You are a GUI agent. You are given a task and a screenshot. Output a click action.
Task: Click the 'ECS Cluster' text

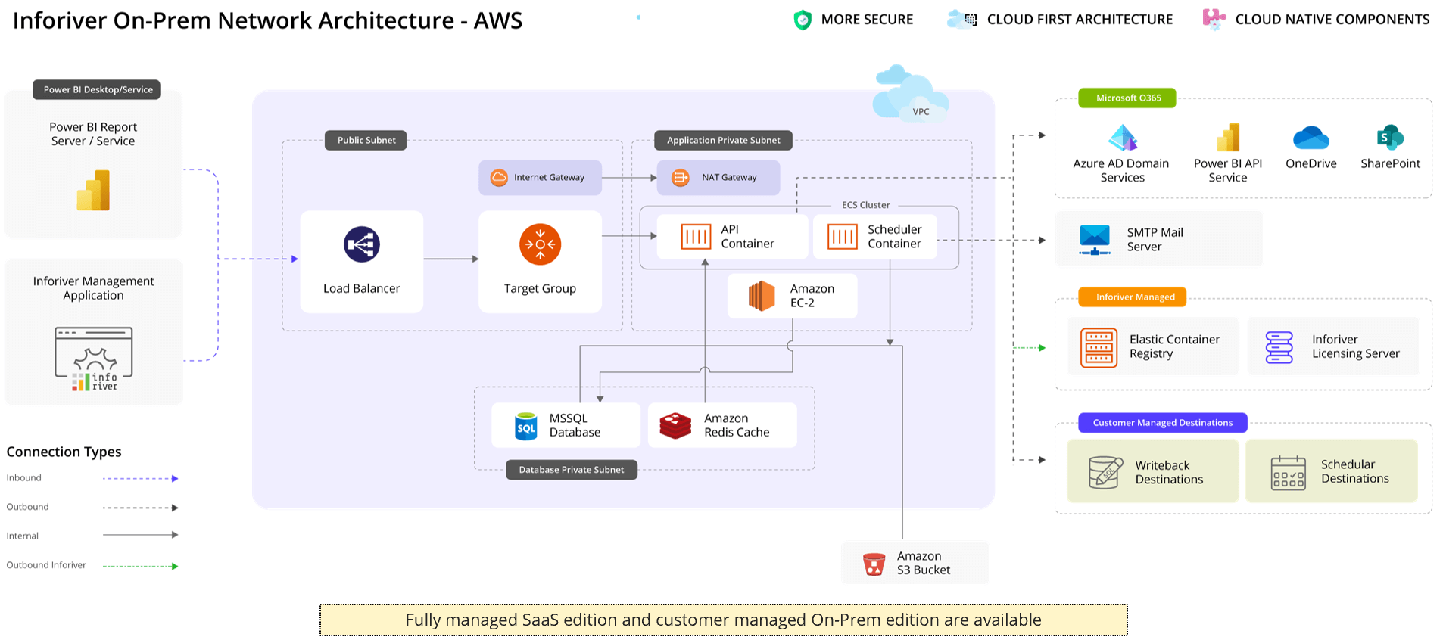pyautogui.click(x=866, y=205)
